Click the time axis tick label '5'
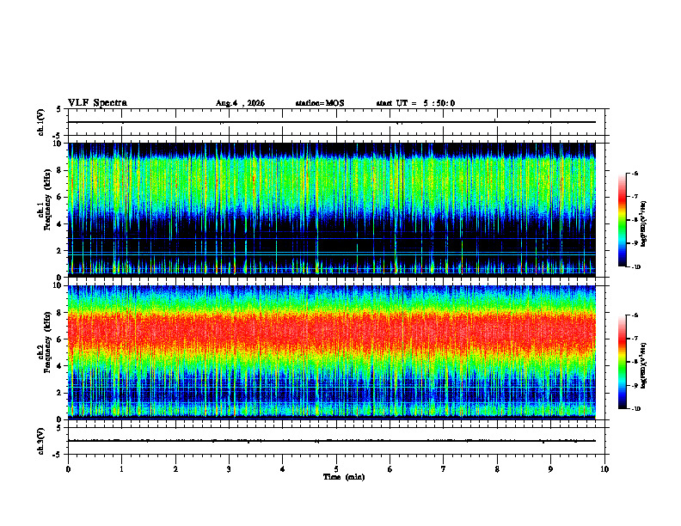This screenshot has width=681, height=526. (x=336, y=469)
